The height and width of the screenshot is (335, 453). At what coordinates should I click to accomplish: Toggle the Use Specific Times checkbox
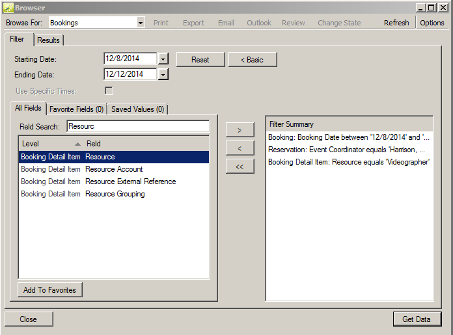109,90
